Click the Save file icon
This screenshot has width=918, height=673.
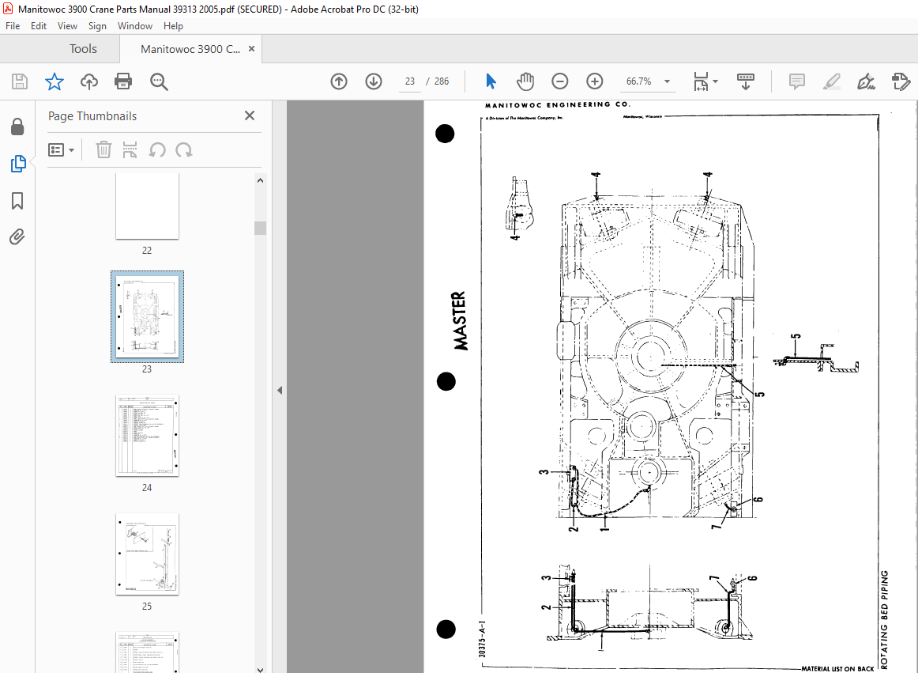point(19,81)
